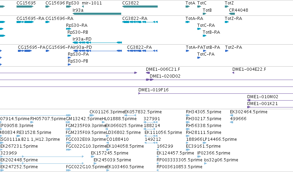Click transcript RpS30-RB
The image size is (293, 172).
pyautogui.click(x=78, y=32)
